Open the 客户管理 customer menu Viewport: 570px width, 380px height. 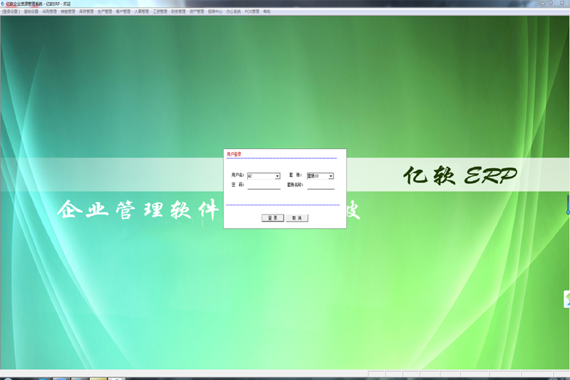click(123, 12)
